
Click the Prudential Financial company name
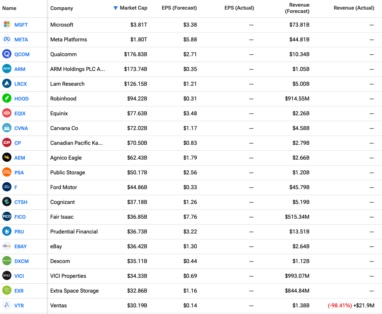coord(74,232)
